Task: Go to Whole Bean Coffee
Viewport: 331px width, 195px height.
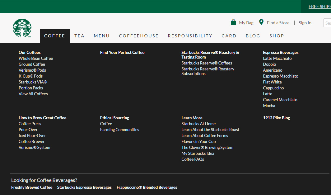Action: (36, 58)
